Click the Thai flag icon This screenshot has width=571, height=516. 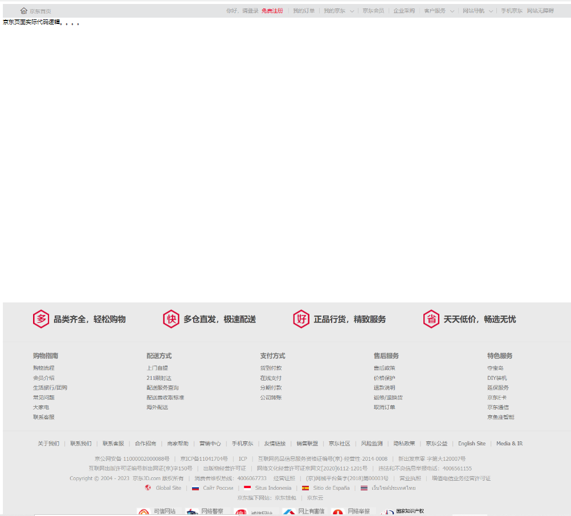(364, 488)
